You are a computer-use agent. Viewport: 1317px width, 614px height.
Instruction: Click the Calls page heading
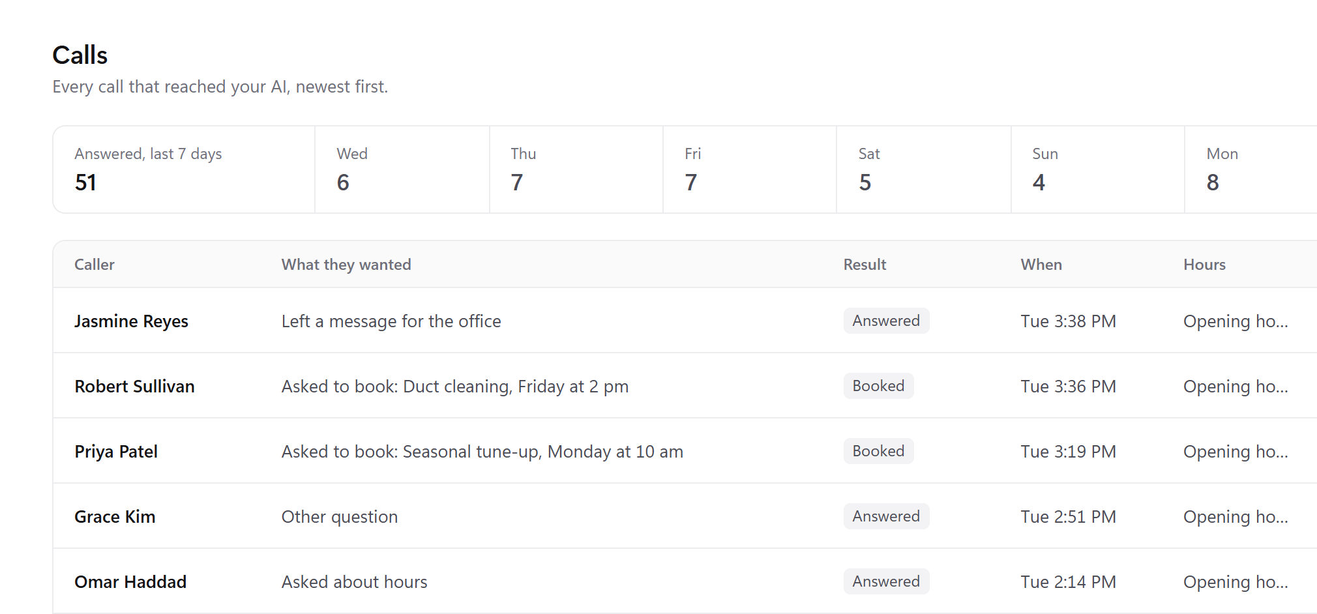pos(80,55)
